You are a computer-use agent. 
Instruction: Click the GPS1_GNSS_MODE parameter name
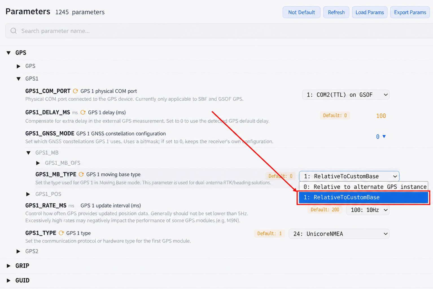[50, 133]
